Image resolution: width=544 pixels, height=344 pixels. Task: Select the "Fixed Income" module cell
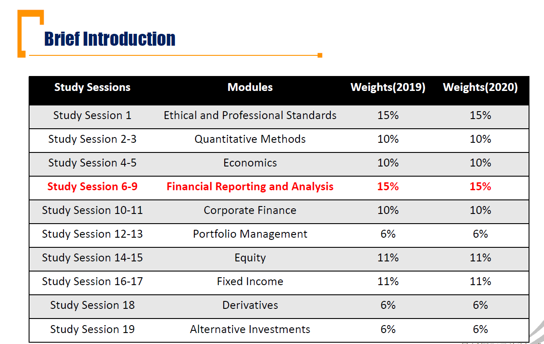250,282
